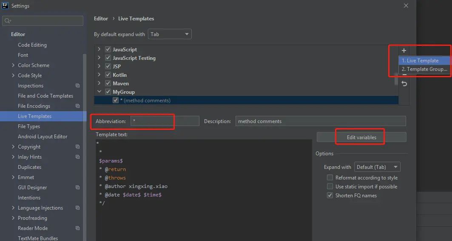Expand the Kotlin template group
Viewport: 452px width, 241px height.
(99, 75)
